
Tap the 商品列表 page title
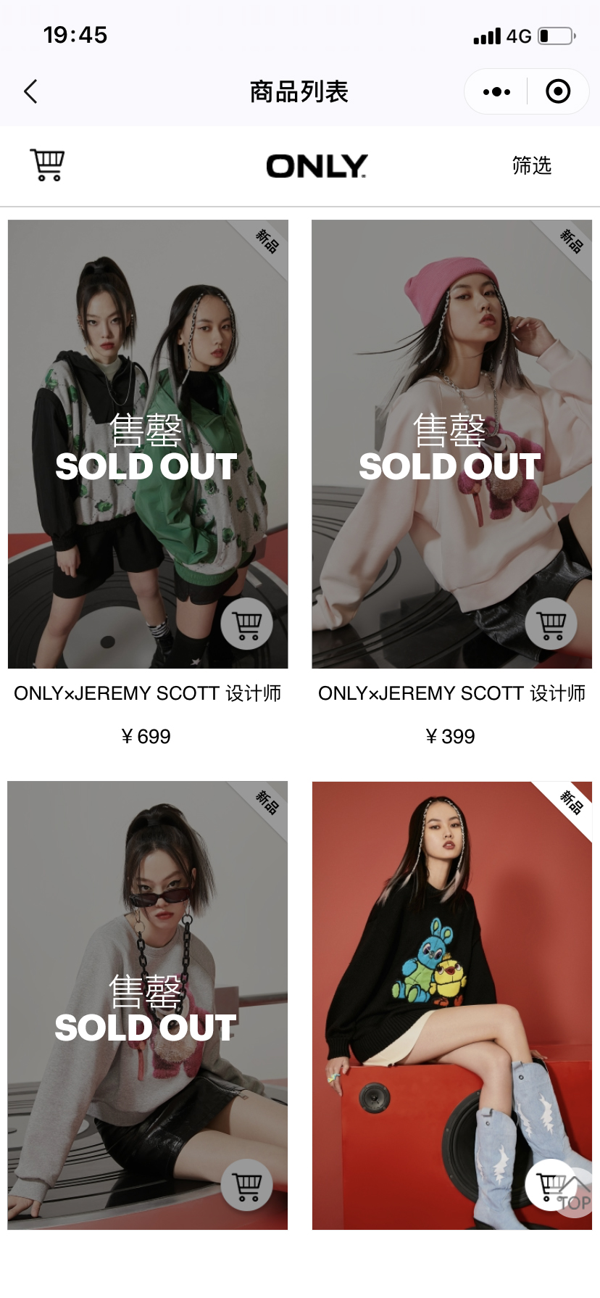(x=299, y=92)
